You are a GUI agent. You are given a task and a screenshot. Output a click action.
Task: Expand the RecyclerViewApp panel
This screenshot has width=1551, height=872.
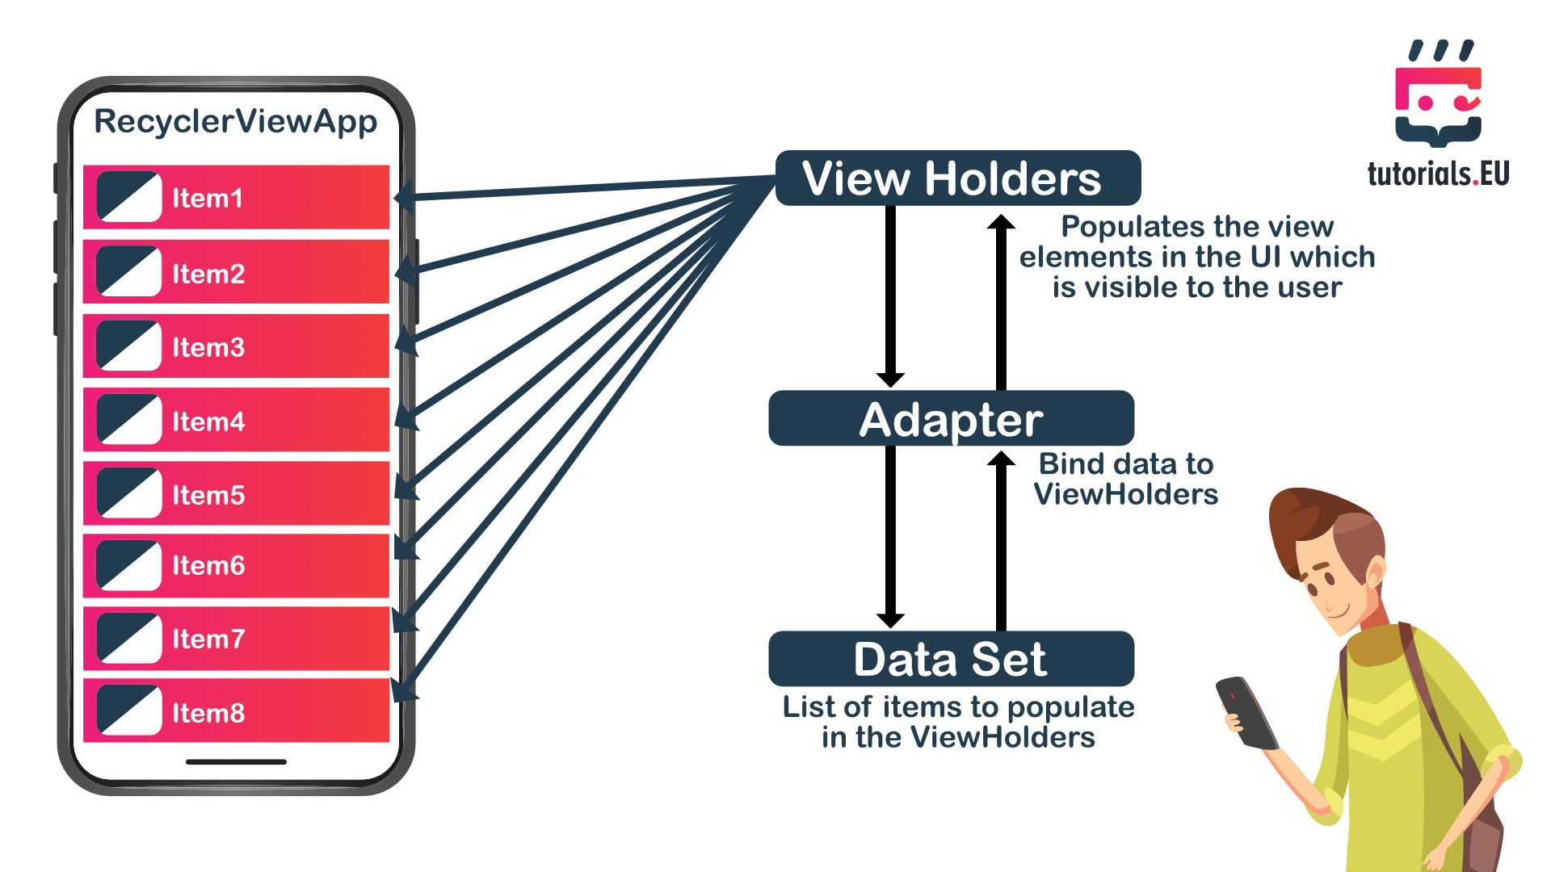(245, 119)
